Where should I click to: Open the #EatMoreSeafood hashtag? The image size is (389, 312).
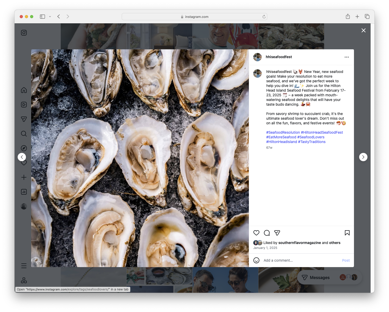point(281,137)
